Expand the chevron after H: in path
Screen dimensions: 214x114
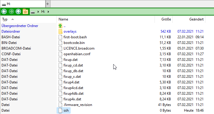click(48, 12)
